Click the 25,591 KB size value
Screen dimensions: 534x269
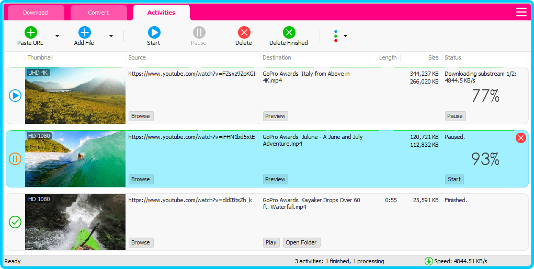426,200
